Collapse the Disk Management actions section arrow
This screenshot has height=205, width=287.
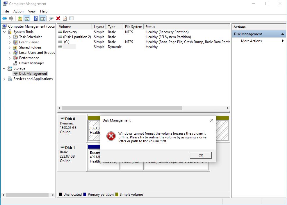283,34
